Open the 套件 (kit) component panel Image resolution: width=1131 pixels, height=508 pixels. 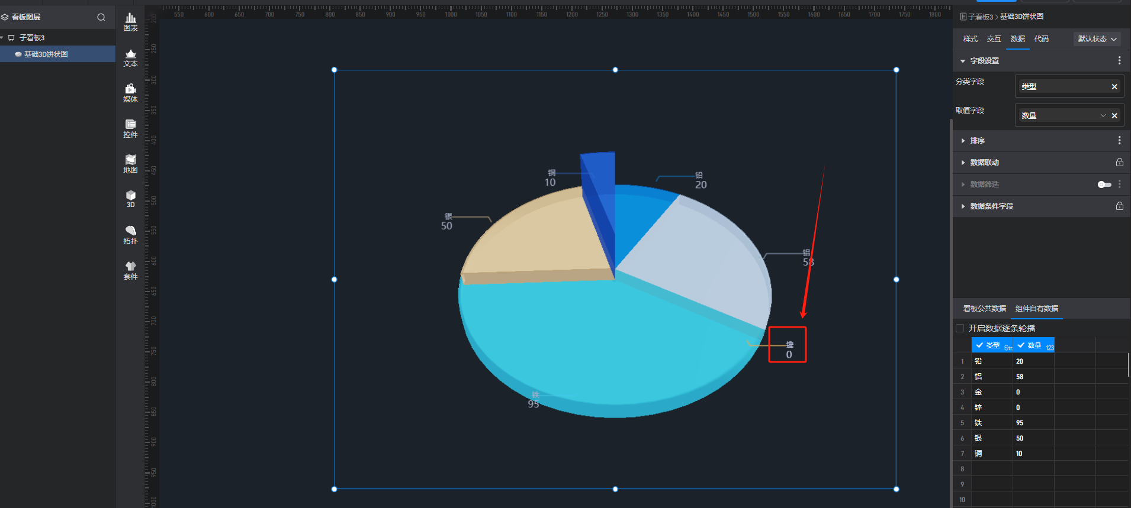coord(130,270)
